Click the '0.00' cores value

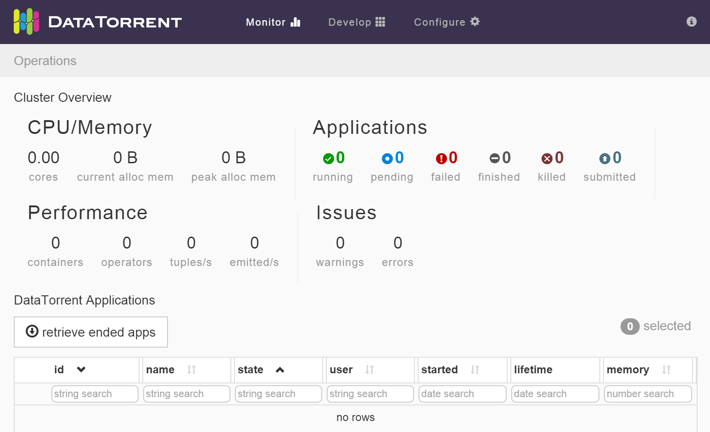click(x=44, y=158)
